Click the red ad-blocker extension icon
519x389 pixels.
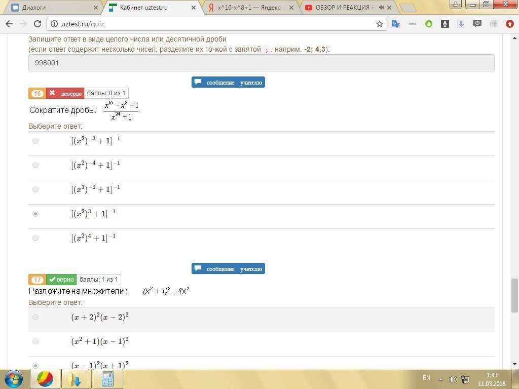[x=509, y=23]
